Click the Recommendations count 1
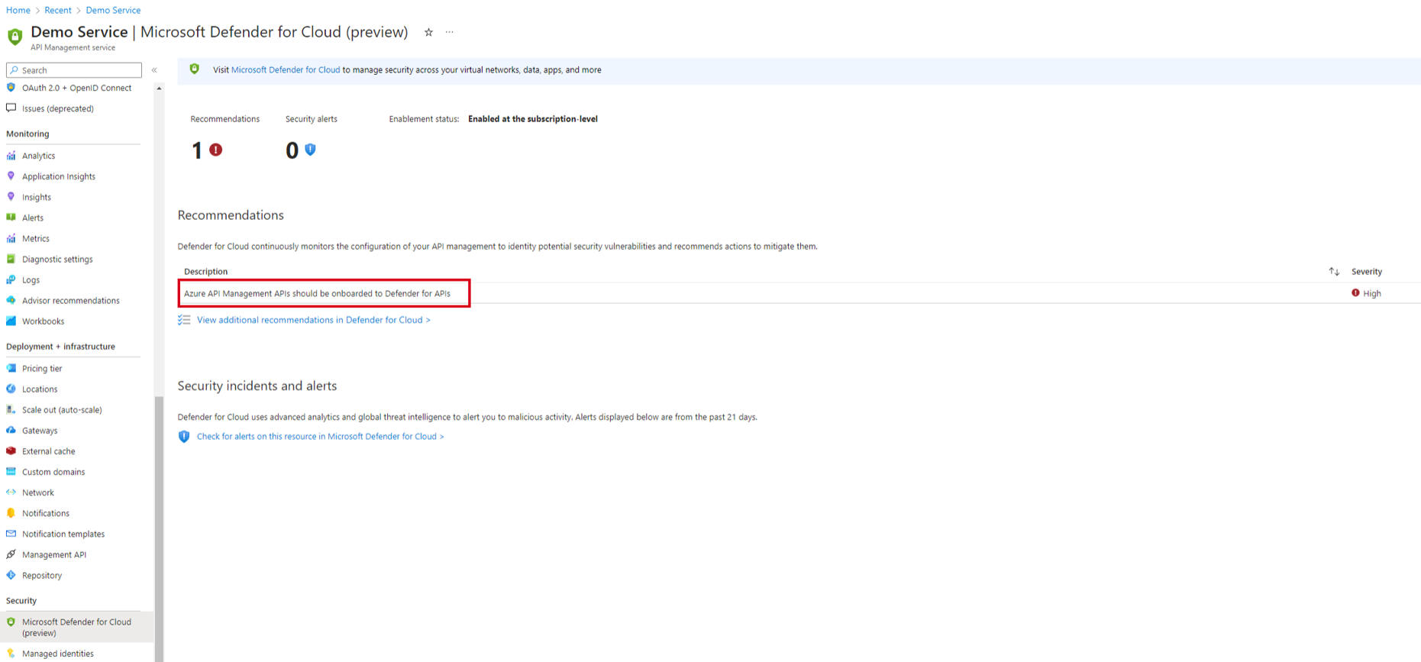The width and height of the screenshot is (1421, 662). pyautogui.click(x=197, y=150)
